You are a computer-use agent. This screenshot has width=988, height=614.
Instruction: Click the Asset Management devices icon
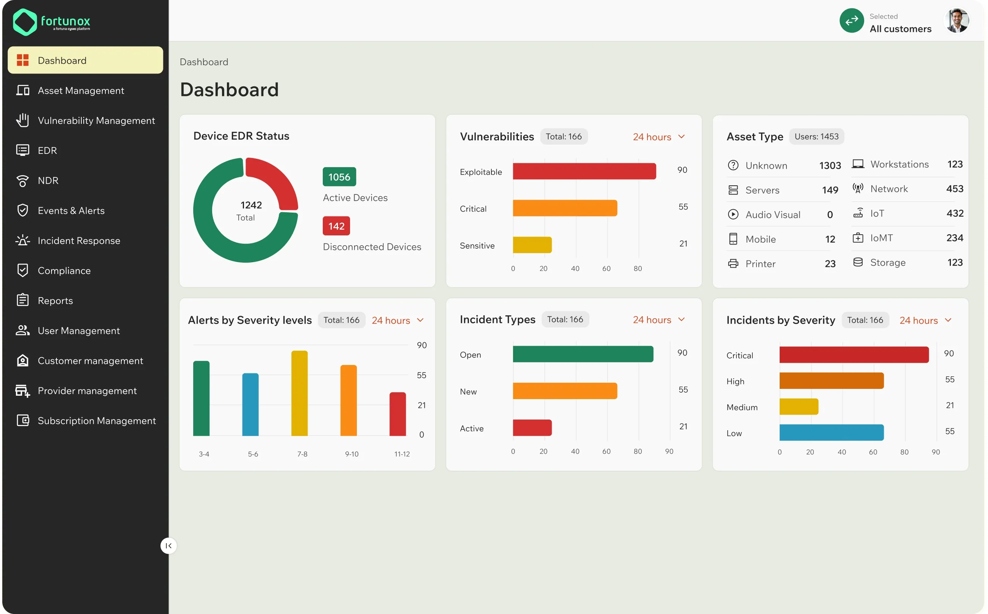[x=23, y=90]
